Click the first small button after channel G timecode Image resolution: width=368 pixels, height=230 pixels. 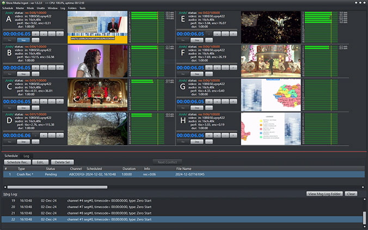click(209, 102)
